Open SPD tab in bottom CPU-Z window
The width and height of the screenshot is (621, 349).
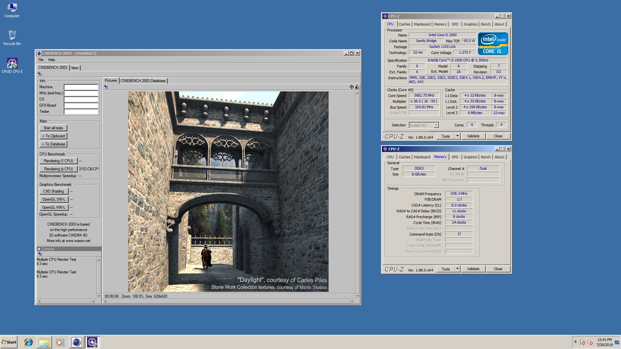[455, 157]
